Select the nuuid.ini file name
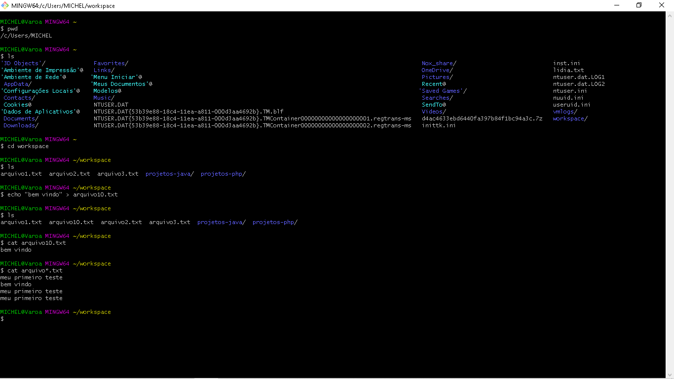 [x=568, y=98]
